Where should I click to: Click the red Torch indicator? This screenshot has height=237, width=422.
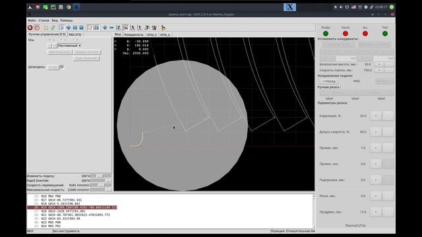[x=346, y=34]
